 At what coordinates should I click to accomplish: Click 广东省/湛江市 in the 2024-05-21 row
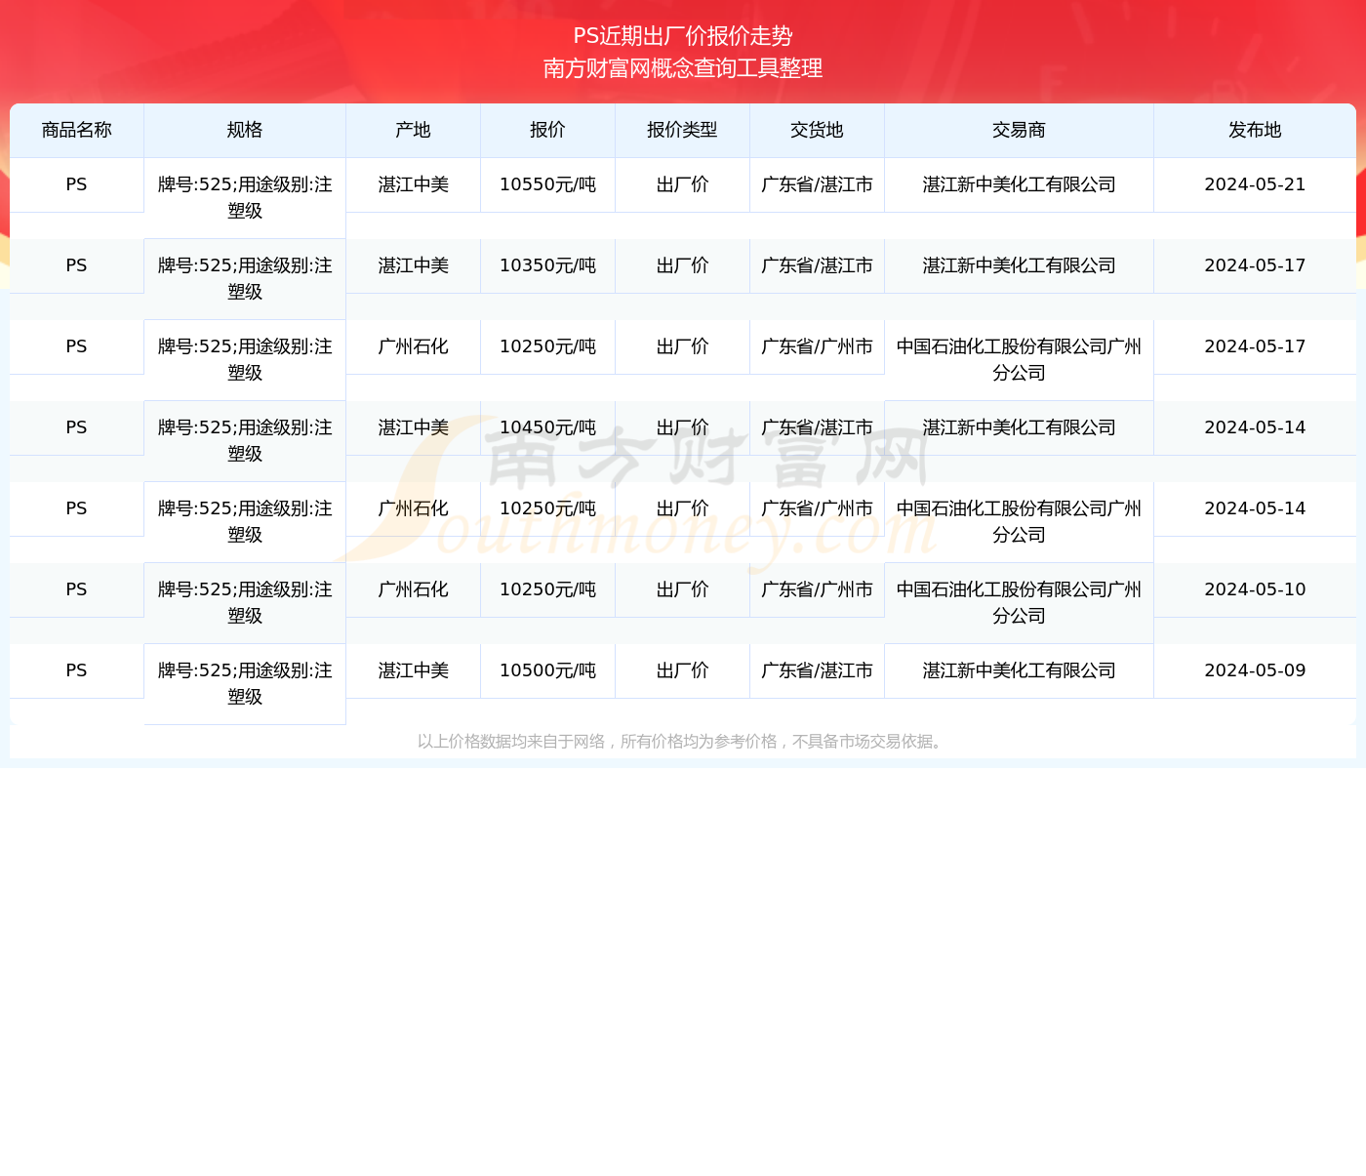(817, 184)
